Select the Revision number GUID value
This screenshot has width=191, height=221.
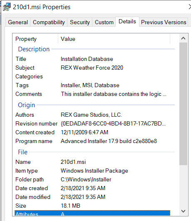113,123
